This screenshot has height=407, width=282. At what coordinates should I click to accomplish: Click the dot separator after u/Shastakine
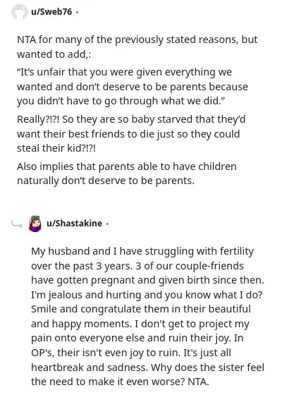(107, 224)
